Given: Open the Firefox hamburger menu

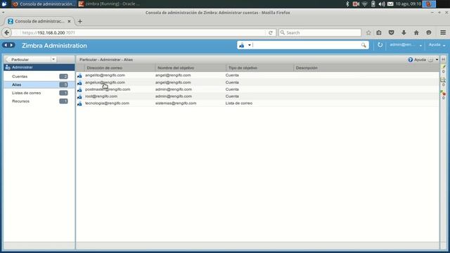Looking at the screenshot, I should pos(443,33).
